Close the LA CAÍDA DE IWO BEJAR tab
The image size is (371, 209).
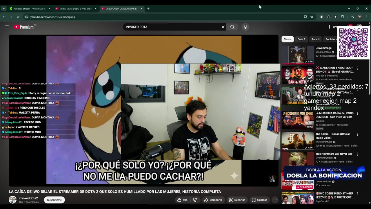[141, 9]
